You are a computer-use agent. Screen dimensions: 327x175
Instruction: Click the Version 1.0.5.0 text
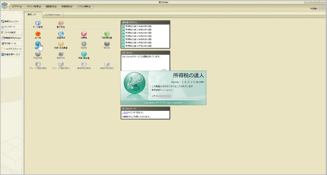pyautogui.click(x=188, y=82)
